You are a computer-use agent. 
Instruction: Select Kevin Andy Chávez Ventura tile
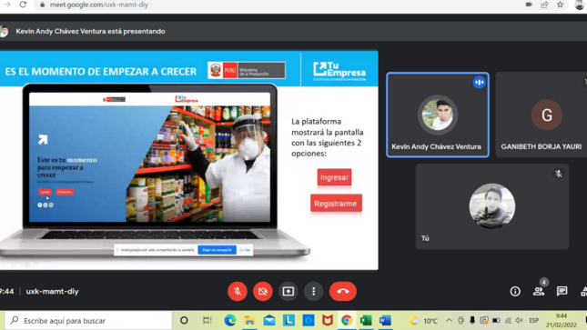pyautogui.click(x=438, y=115)
